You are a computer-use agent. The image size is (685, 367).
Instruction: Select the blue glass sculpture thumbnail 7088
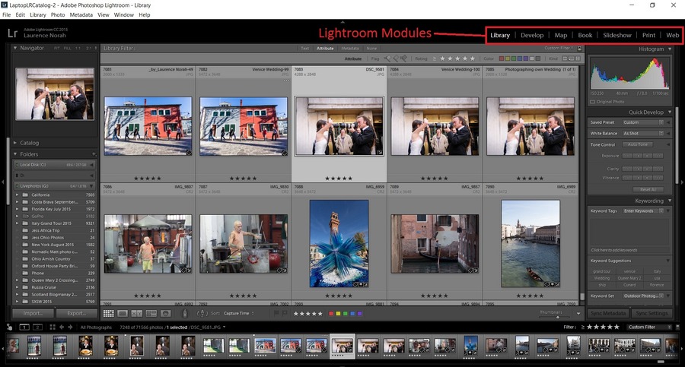click(x=339, y=243)
